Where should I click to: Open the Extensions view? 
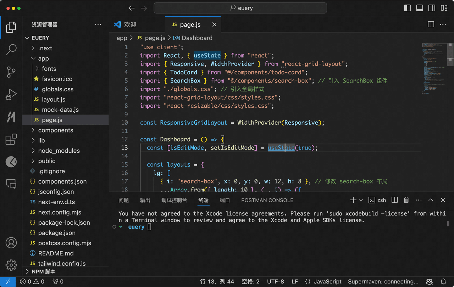pos(11,140)
